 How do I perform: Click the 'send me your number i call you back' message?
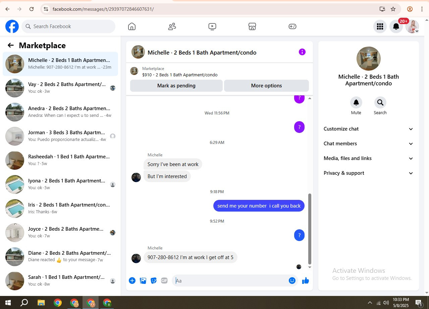click(x=259, y=206)
